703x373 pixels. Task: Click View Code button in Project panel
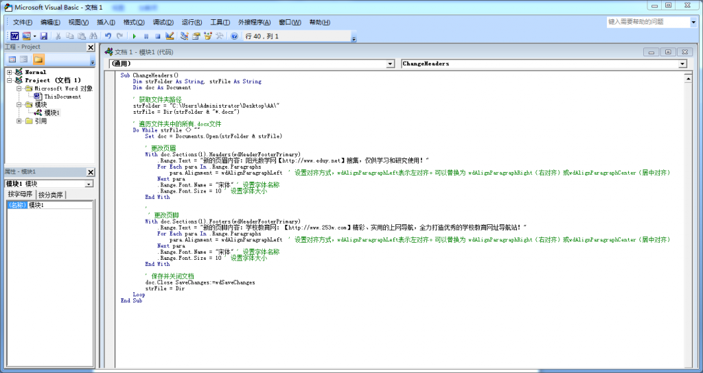click(x=12, y=60)
